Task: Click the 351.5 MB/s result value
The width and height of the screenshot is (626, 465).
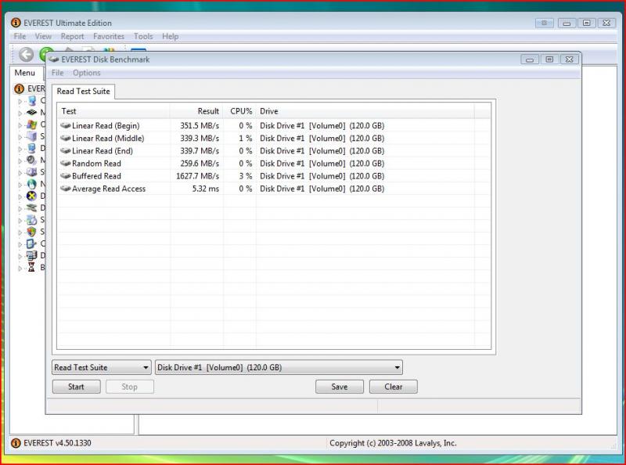Action: (x=200, y=125)
